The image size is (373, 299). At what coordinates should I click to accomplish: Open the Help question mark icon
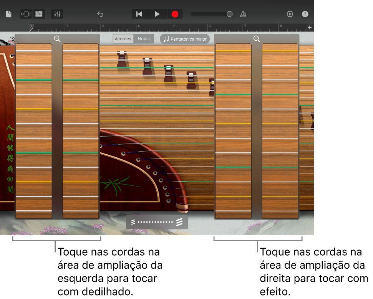point(305,14)
